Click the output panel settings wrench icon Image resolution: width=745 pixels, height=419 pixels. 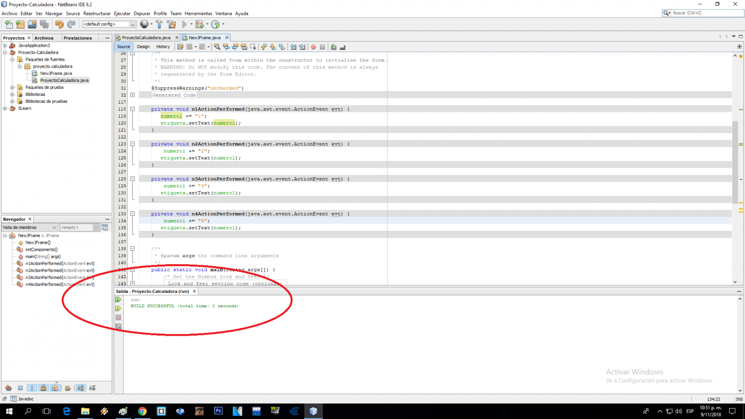(x=118, y=326)
